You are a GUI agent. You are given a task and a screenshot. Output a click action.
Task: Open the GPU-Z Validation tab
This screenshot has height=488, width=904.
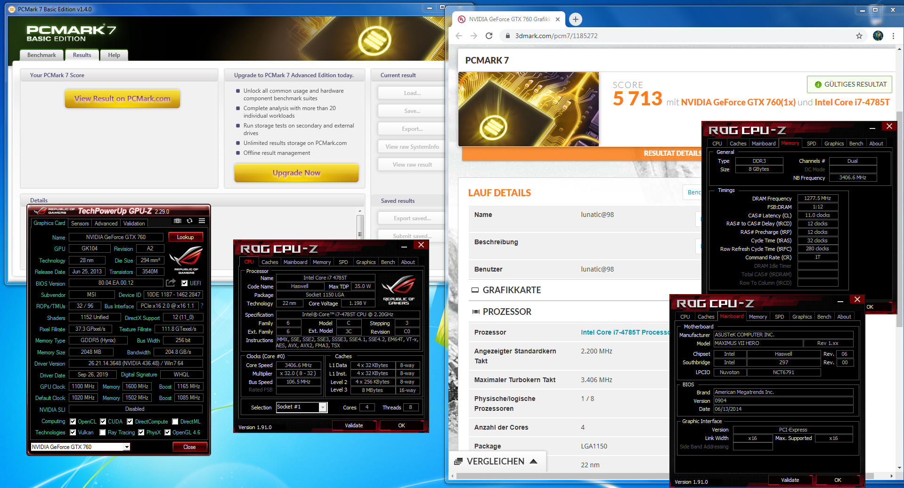tap(134, 224)
